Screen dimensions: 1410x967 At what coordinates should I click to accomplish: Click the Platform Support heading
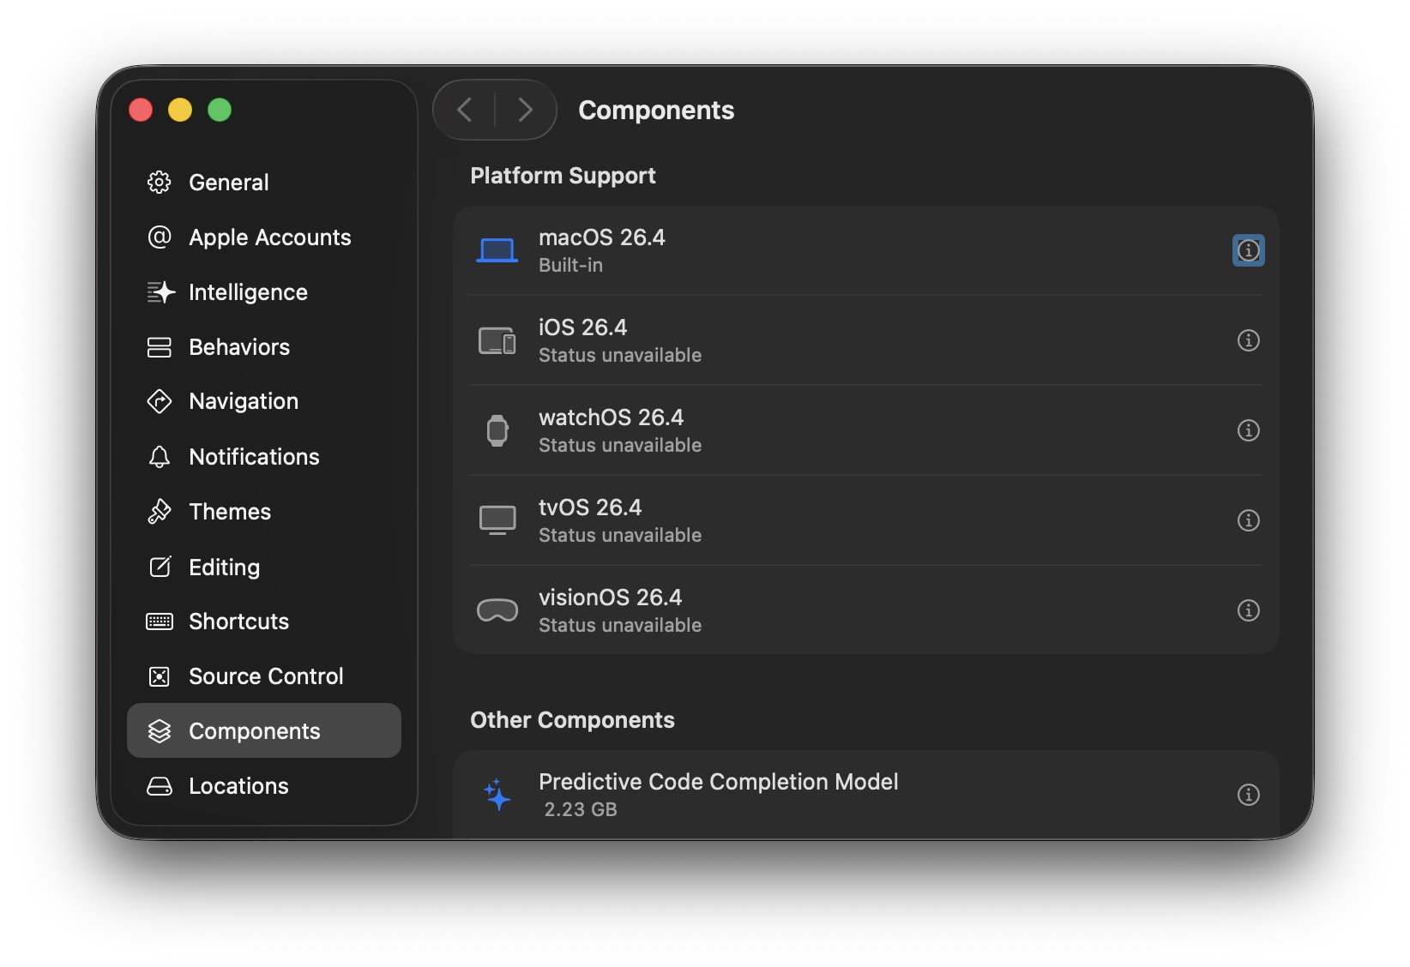[x=563, y=176]
